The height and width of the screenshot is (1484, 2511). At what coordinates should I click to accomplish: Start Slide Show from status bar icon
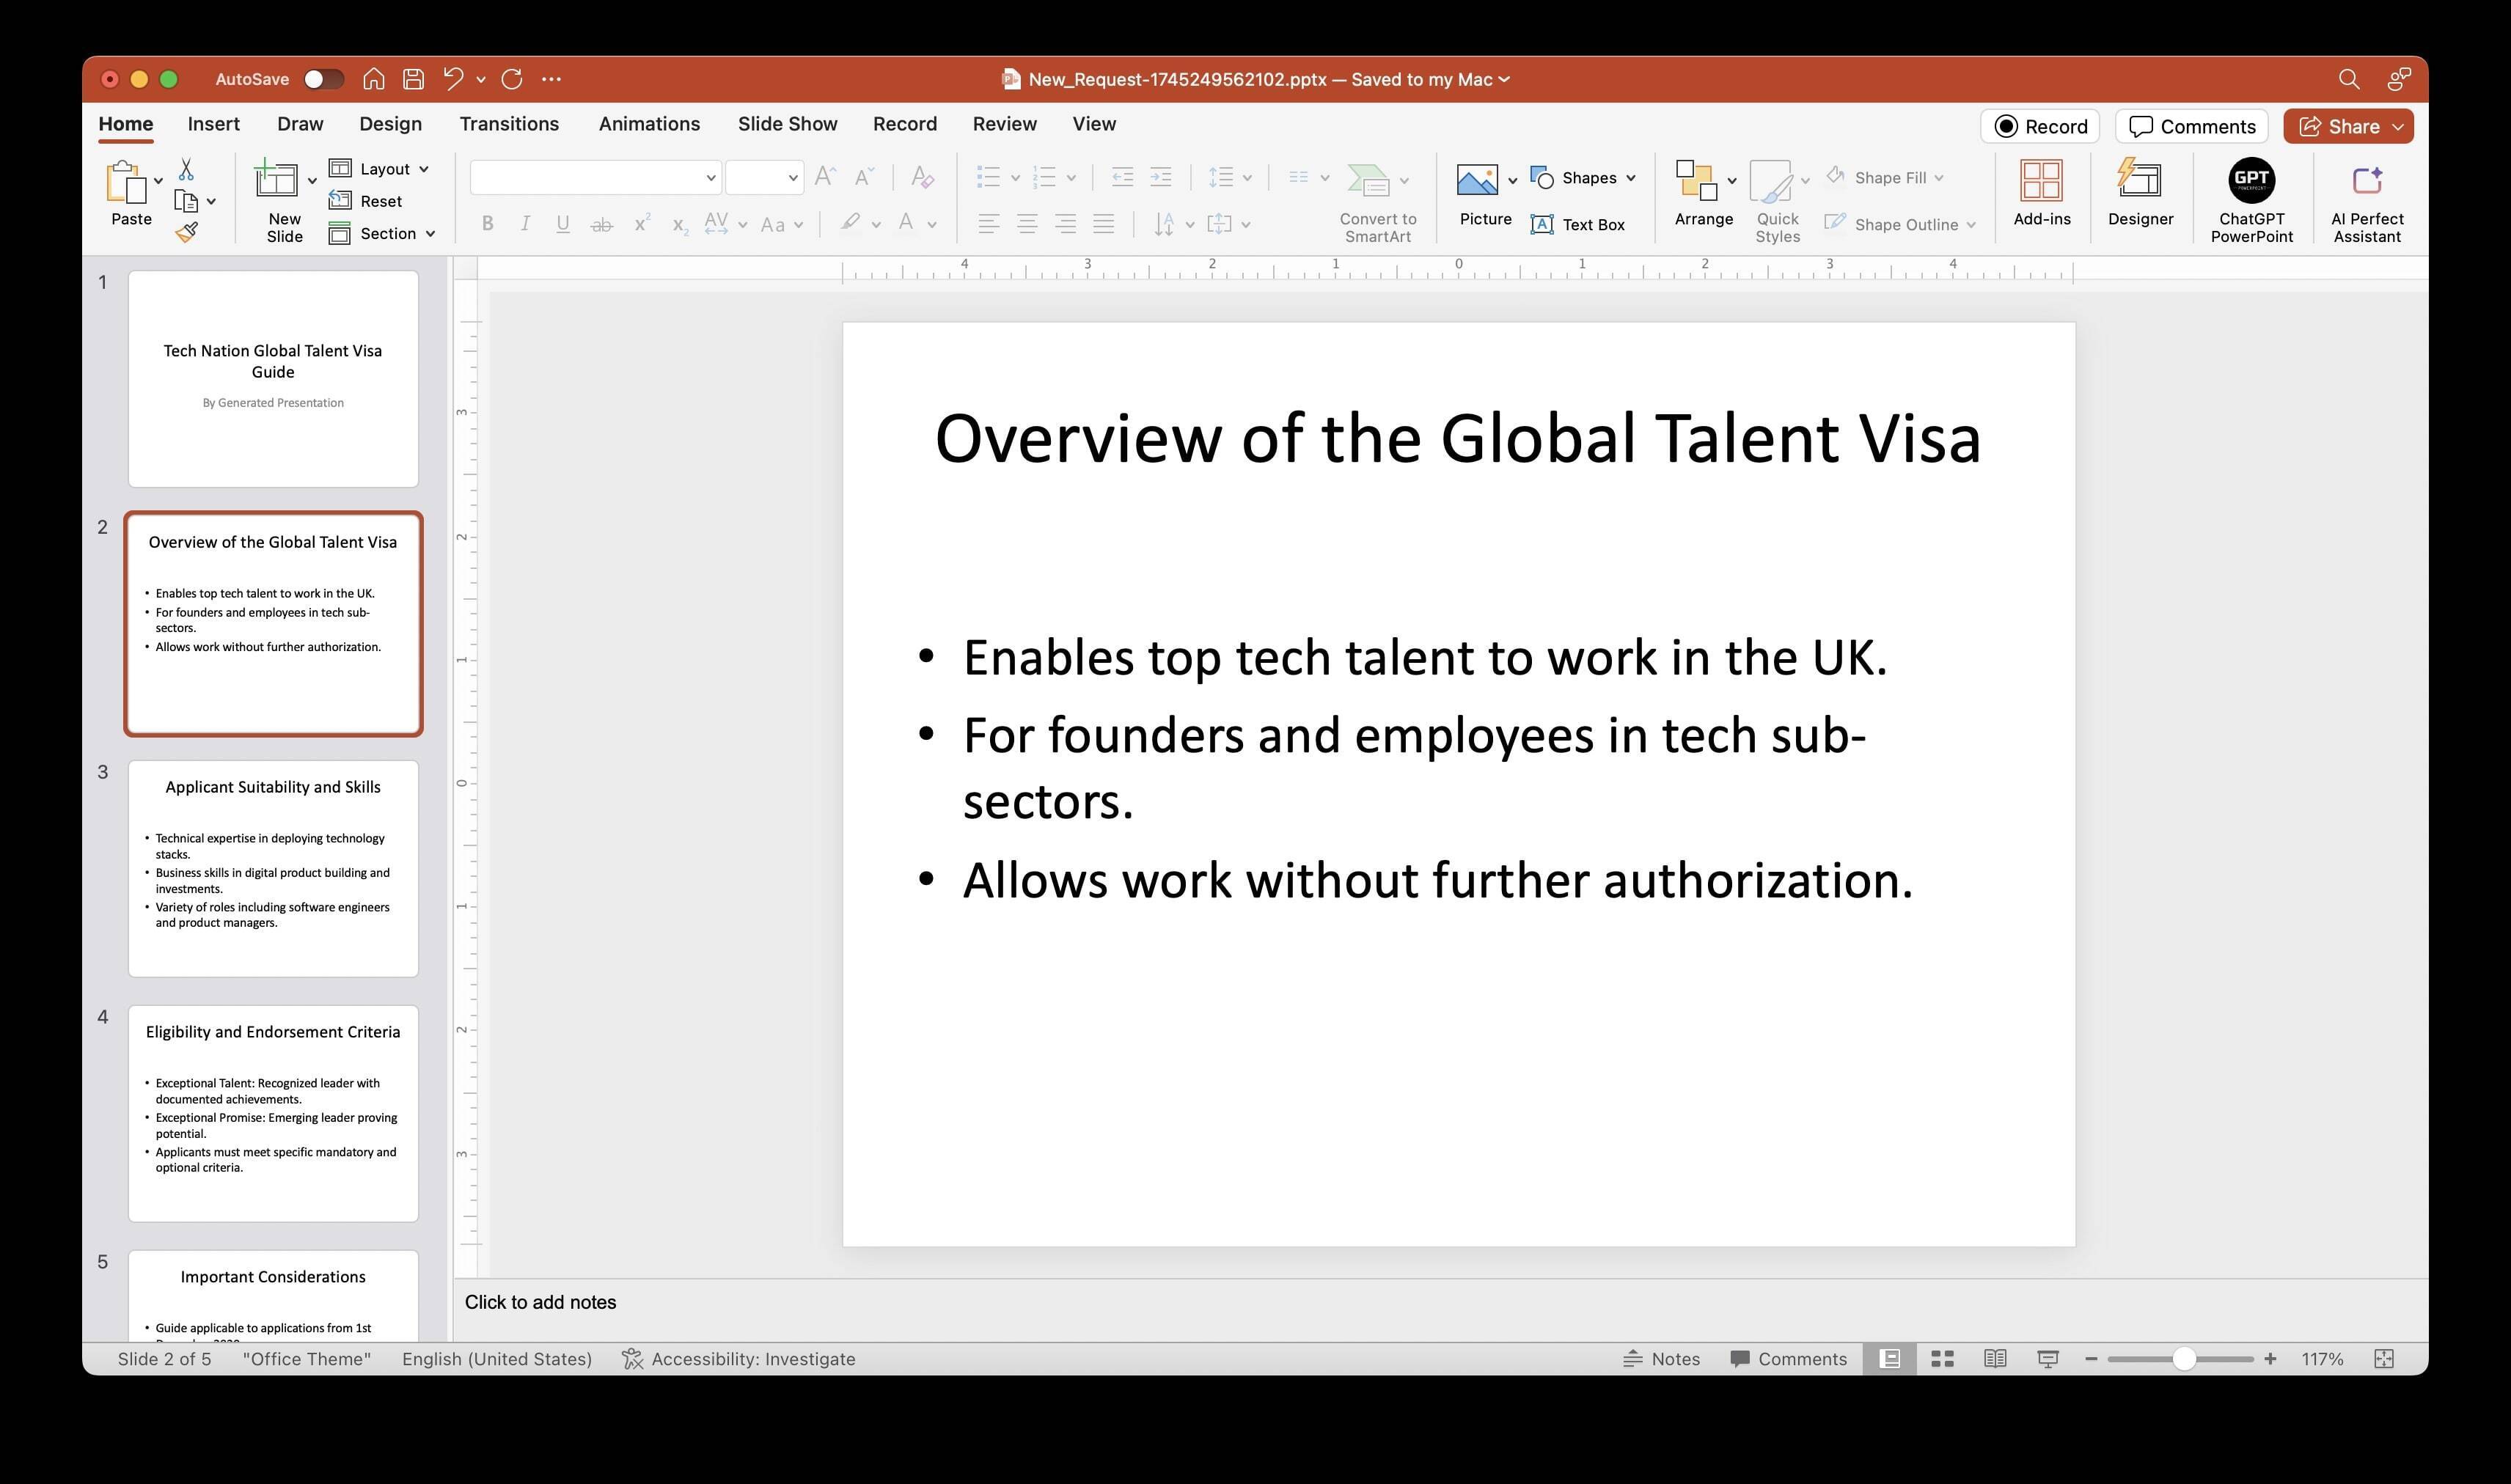pyautogui.click(x=2047, y=1358)
